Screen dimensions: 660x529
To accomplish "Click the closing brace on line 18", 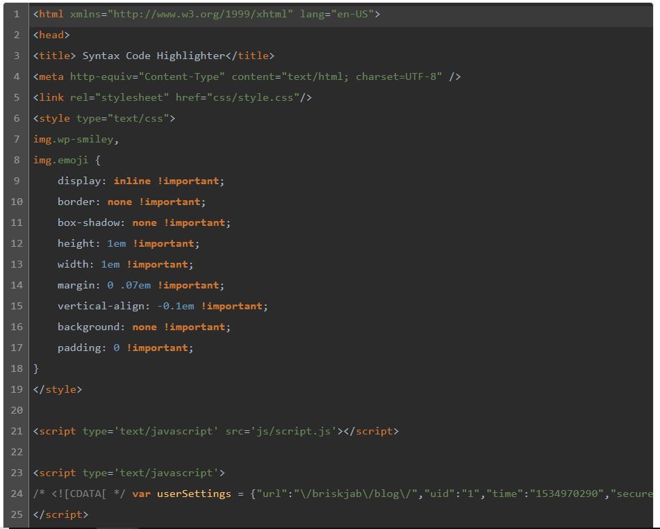I will point(35,368).
